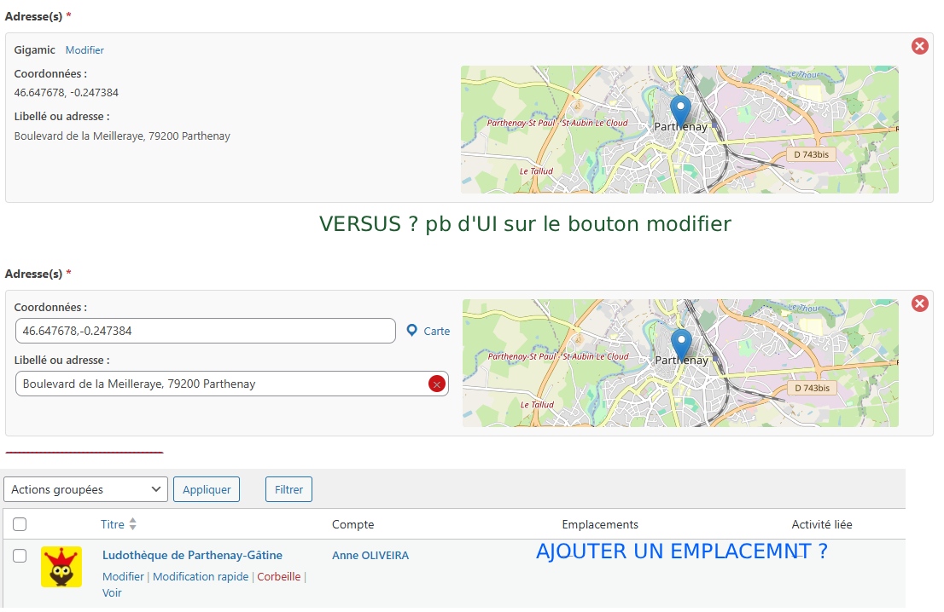Delete the second address block using red X
The width and height of the screenshot is (944, 612).
920,303
